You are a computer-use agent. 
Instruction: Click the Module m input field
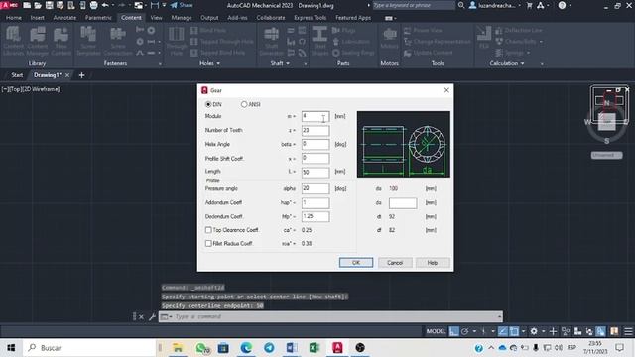tap(316, 117)
